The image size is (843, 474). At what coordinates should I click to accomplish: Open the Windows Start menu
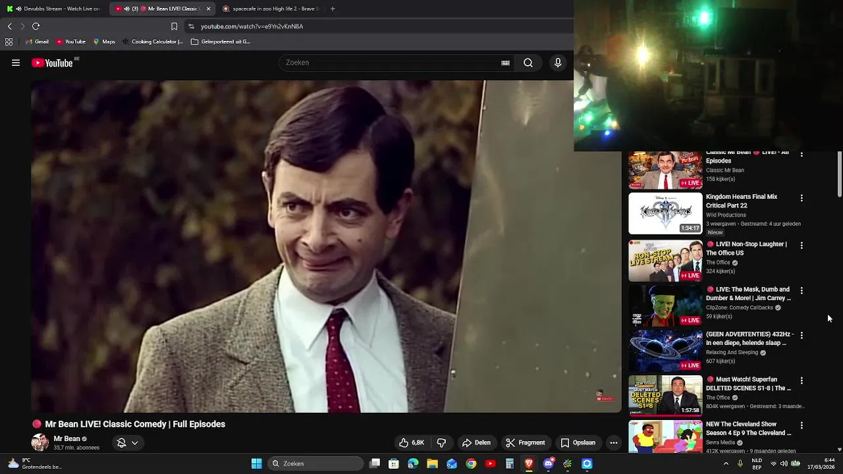[x=256, y=463]
